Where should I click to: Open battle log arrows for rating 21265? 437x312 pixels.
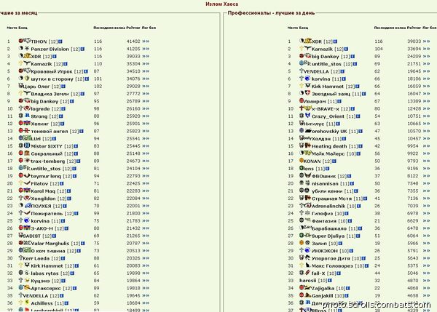click(x=146, y=236)
